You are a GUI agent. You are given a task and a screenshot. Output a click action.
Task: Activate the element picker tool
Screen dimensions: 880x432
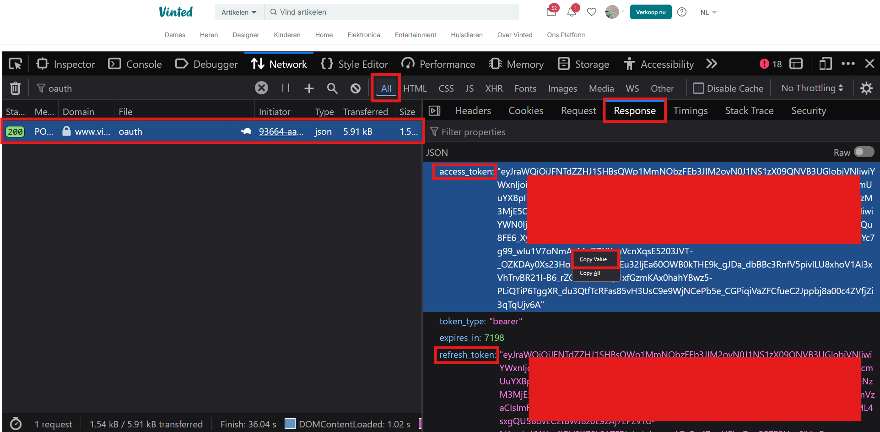16,64
